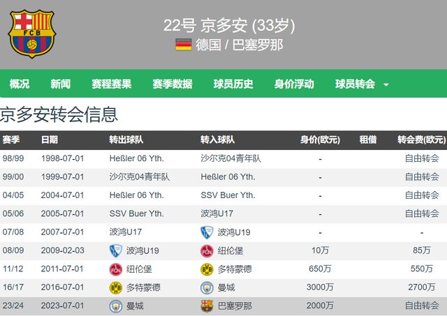Click 沙尔克04青年队 in 98/99 row
447x316 pixels.
coord(231,158)
